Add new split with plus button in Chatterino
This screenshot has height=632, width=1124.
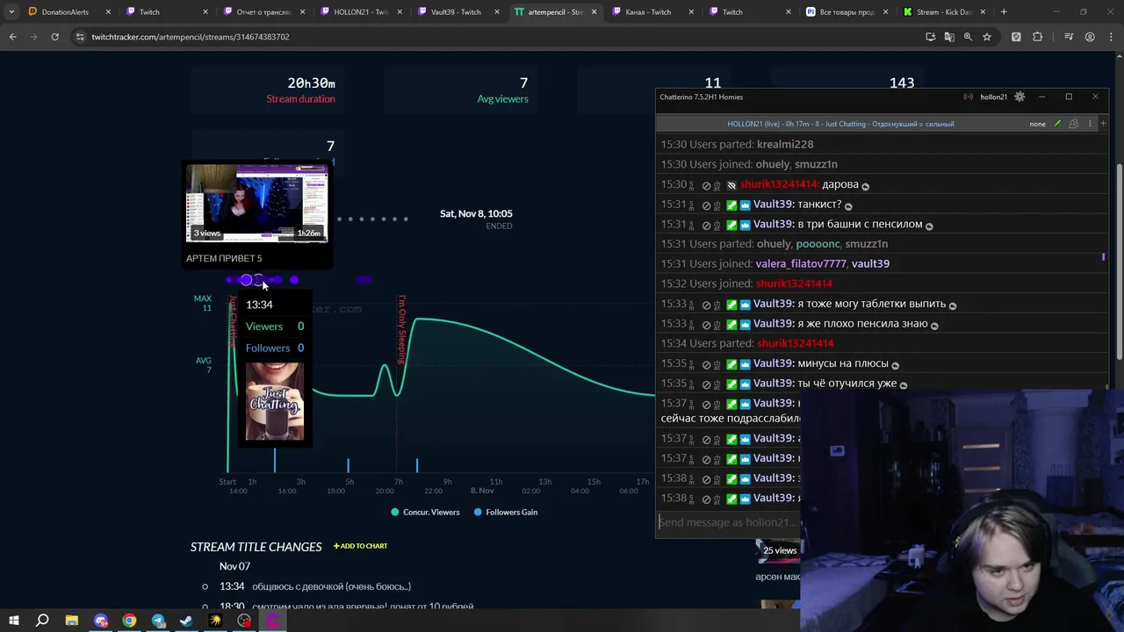[1103, 124]
